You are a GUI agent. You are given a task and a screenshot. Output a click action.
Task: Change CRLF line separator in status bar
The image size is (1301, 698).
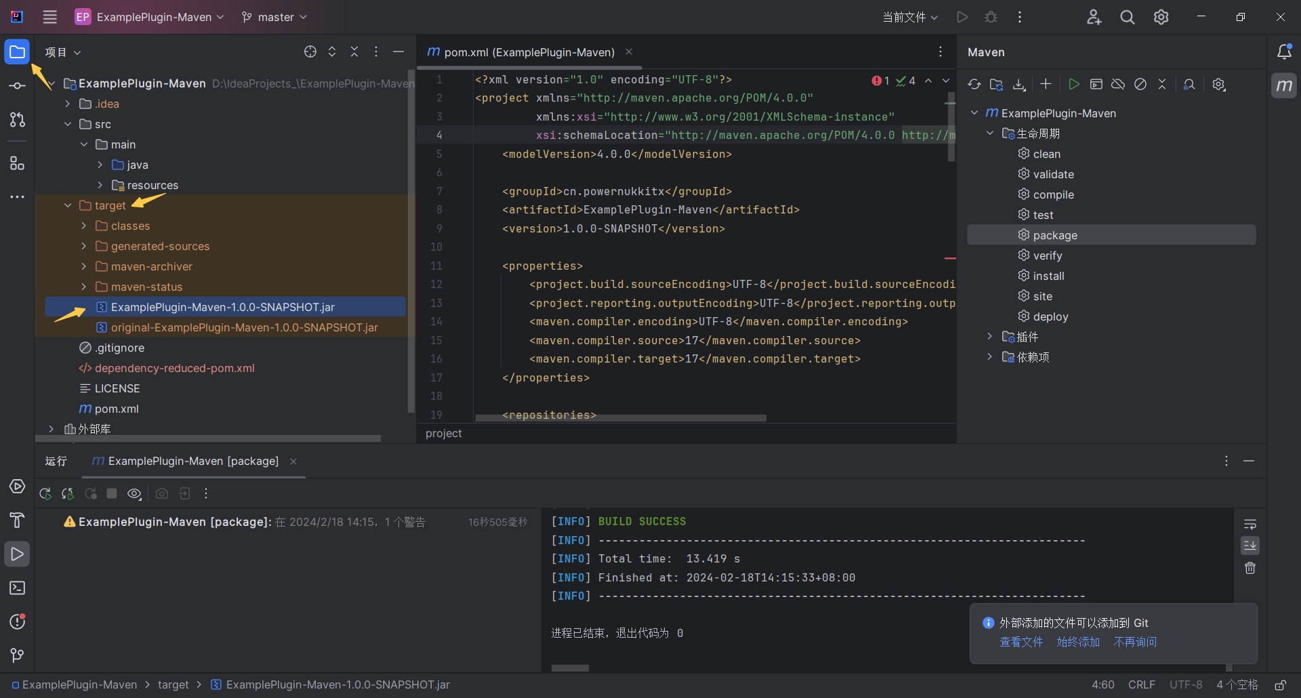[x=1141, y=685]
